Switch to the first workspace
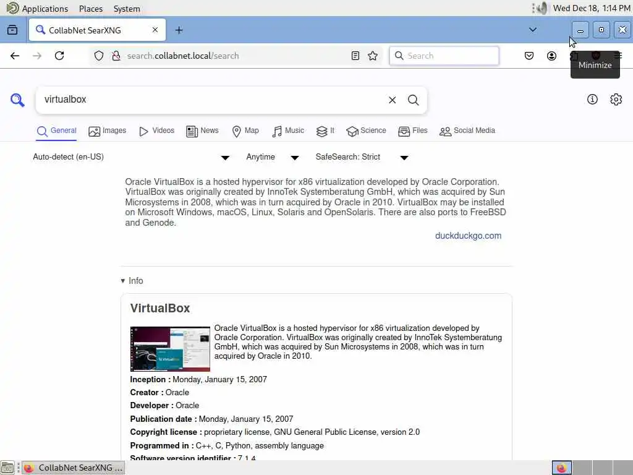This screenshot has width=633, height=475. [561, 468]
